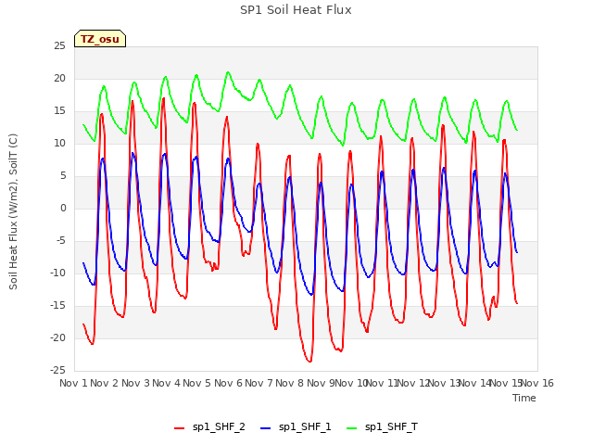Click the TZ_osu annotation label
This screenshot has height=445, width=593.
(100, 39)
